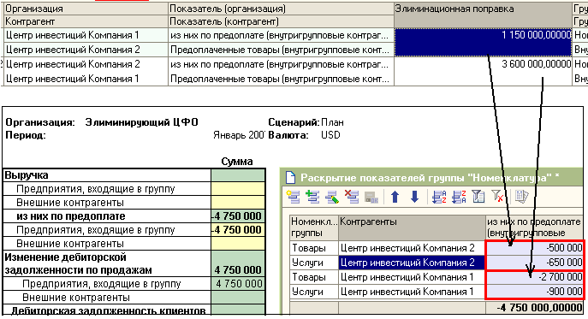Screen dimensions: 588x319
Task: Click "Элиминирующий ЦФО" organization value
Action: (141, 122)
